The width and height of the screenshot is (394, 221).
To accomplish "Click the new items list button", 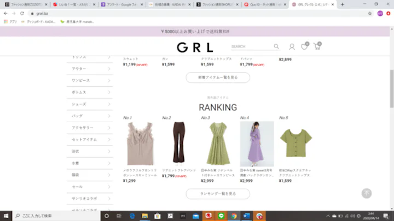I will coord(218,77).
